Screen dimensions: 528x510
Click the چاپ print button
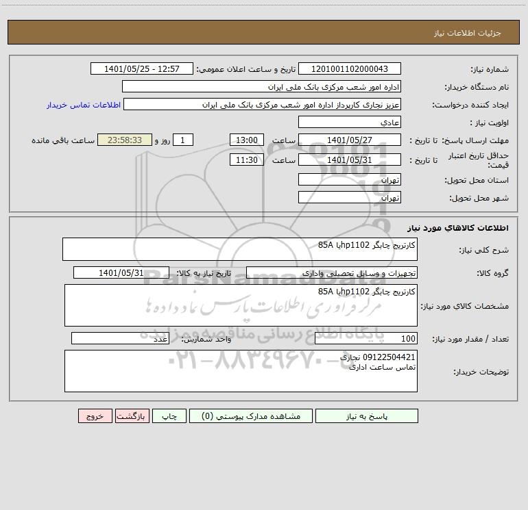click(x=169, y=416)
